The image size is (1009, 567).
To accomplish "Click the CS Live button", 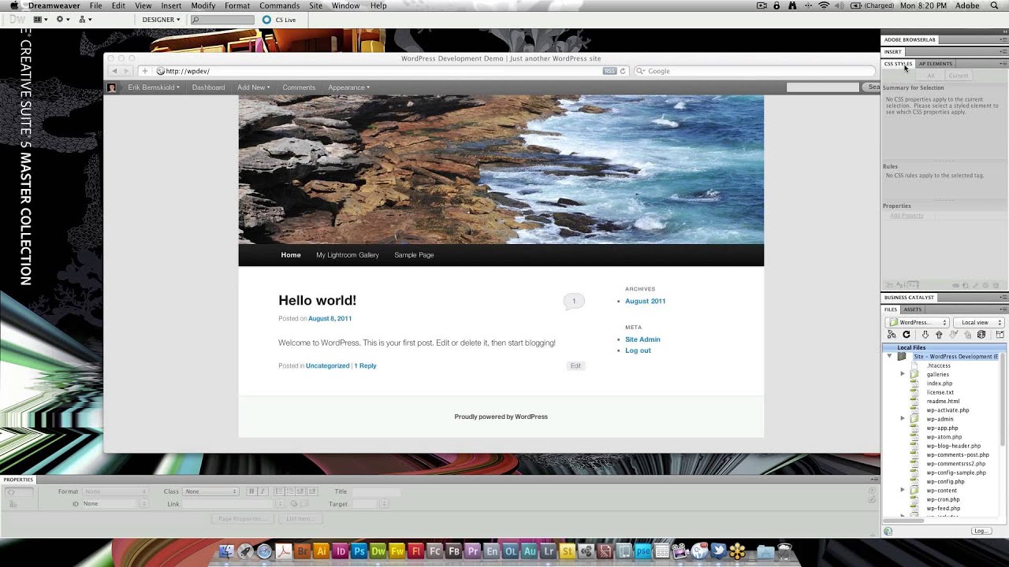I will pyautogui.click(x=279, y=20).
